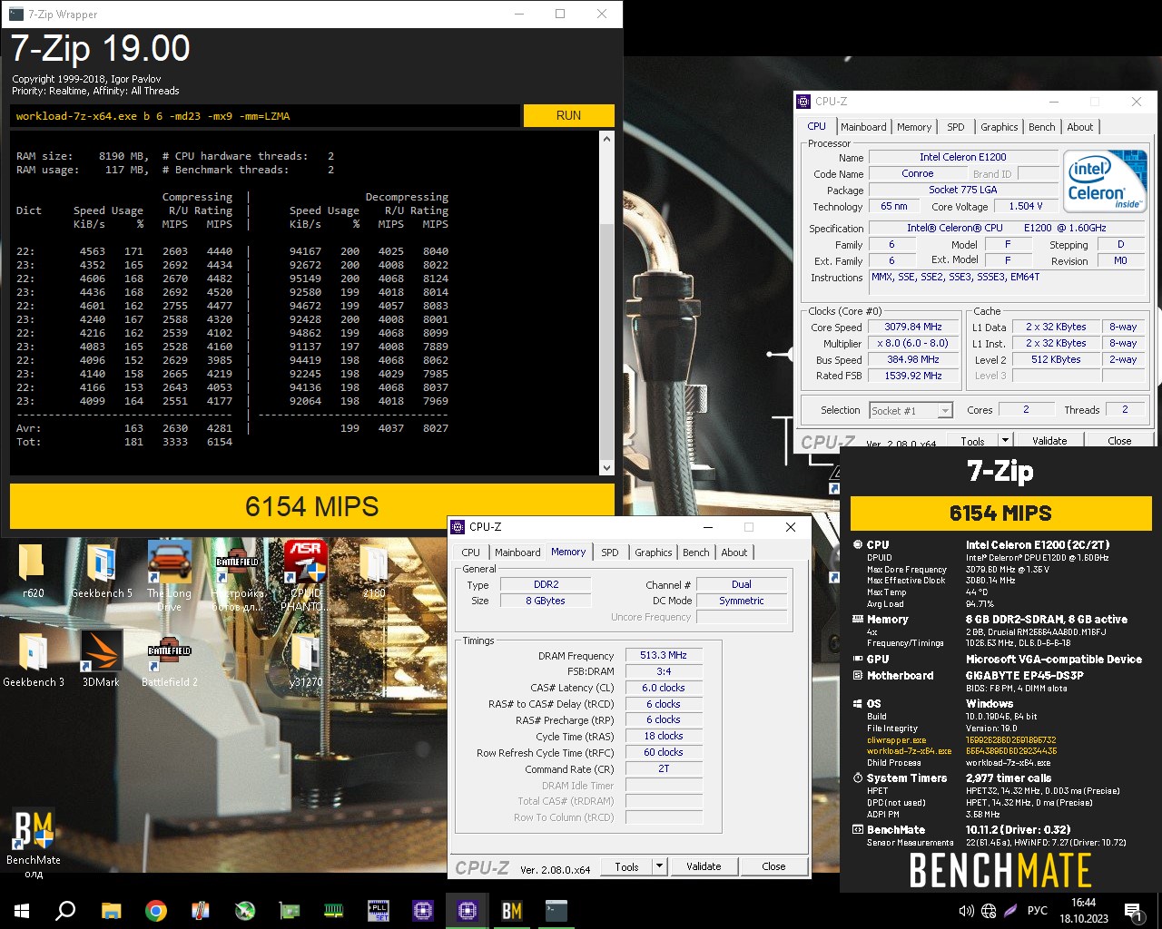
Task: Launch Google Chrome from the taskbar
Action: click(x=155, y=911)
